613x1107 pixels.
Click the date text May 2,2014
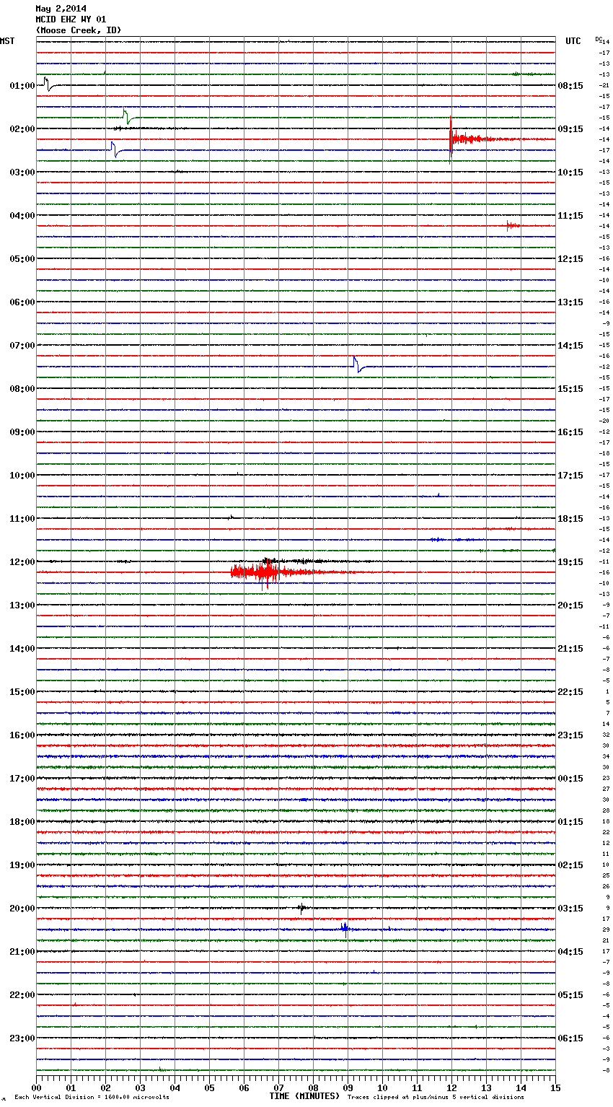pos(61,9)
